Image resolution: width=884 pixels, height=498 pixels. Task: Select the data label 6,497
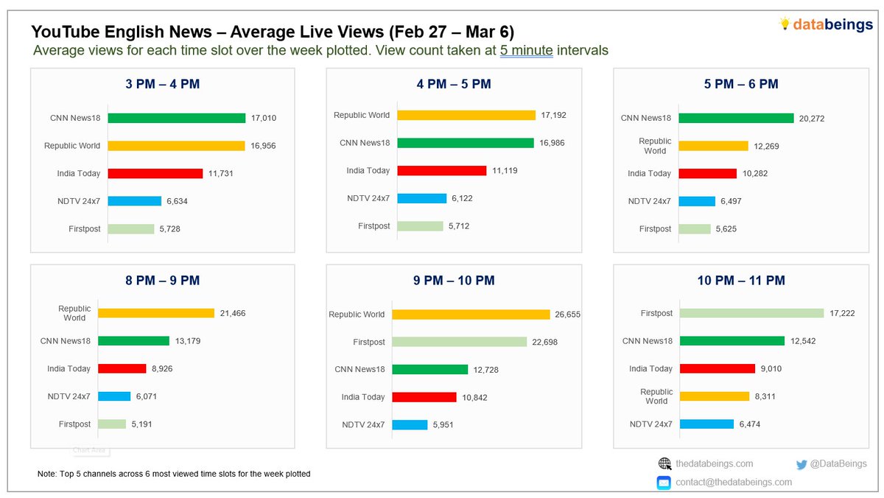732,201
